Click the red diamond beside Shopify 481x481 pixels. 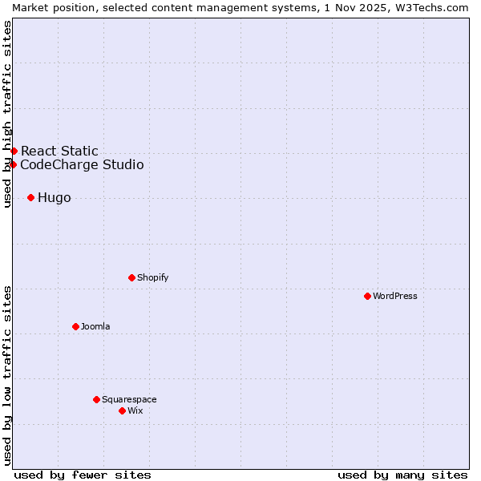131,277
